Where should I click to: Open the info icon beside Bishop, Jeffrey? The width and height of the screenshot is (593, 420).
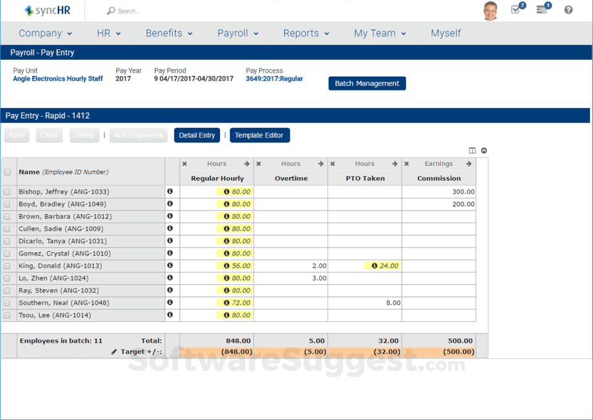(170, 191)
